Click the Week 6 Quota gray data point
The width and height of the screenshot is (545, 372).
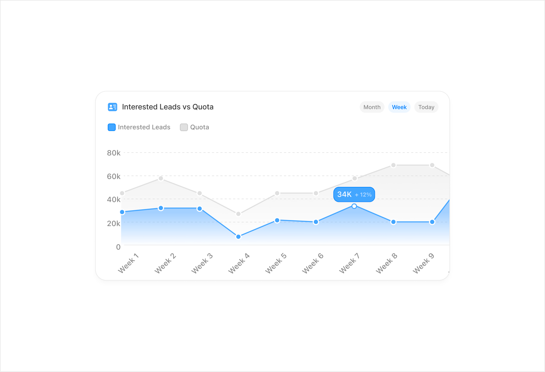click(316, 193)
